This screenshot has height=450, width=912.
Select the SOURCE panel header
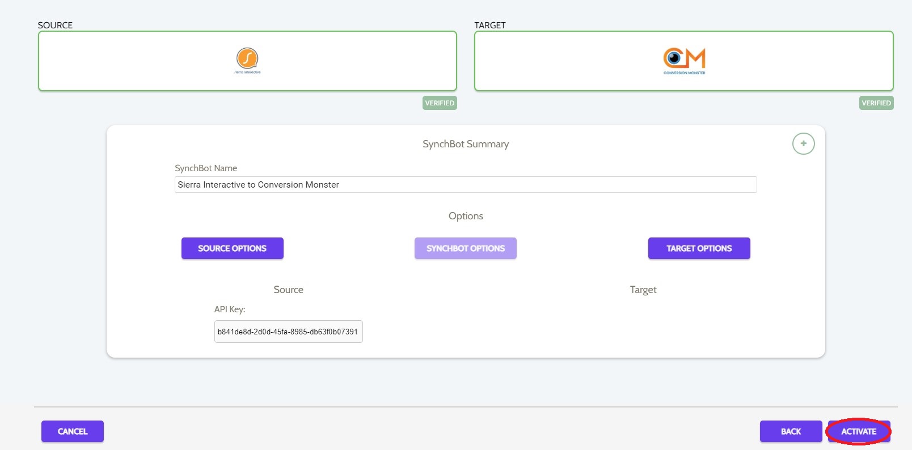54,25
